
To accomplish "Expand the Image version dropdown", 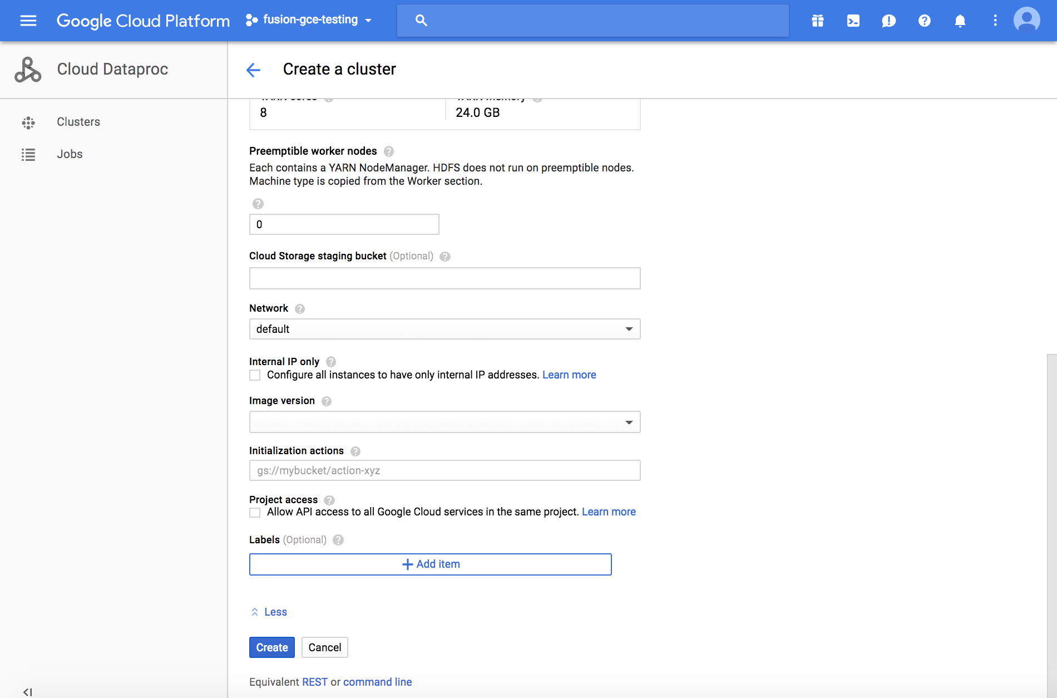I will pyautogui.click(x=444, y=422).
